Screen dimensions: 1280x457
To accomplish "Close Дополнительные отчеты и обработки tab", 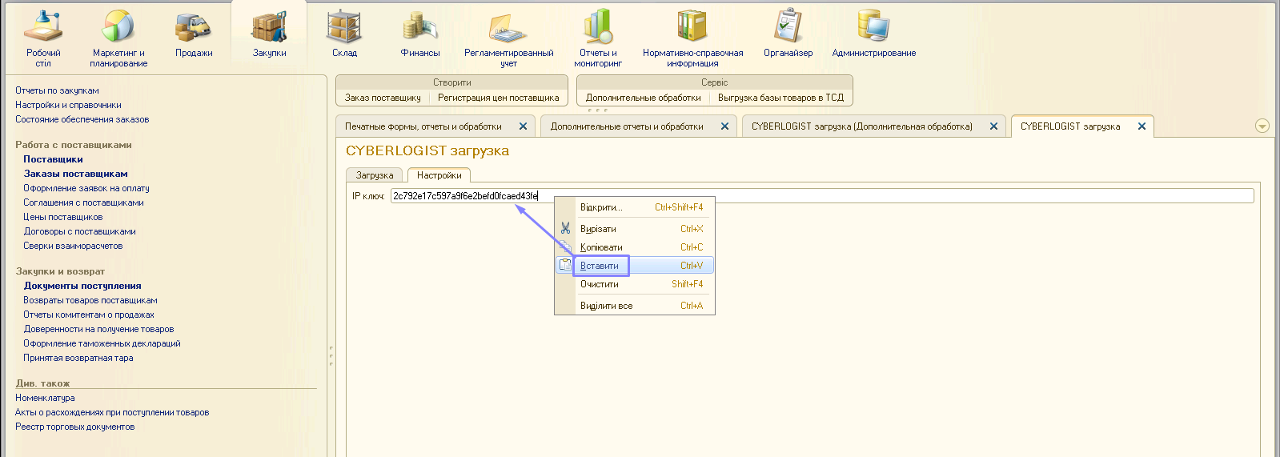I will coord(724,126).
